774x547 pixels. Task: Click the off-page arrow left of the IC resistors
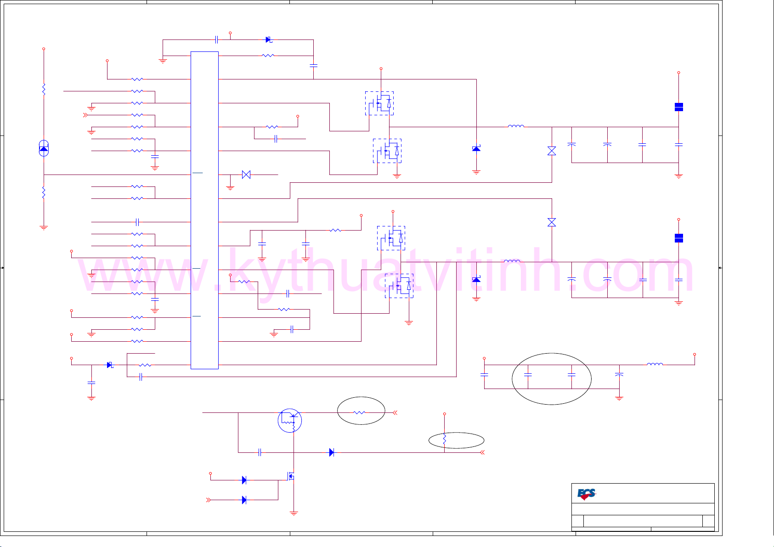(x=85, y=115)
